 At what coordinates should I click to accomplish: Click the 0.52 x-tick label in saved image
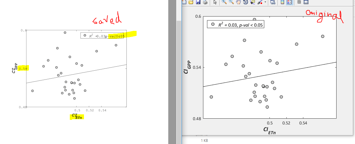90,110
